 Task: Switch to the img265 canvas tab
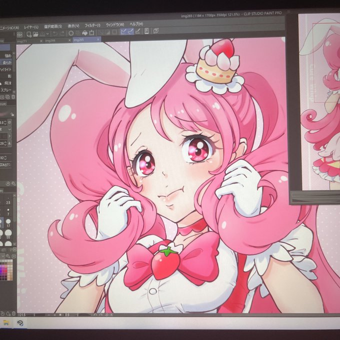click(78, 40)
